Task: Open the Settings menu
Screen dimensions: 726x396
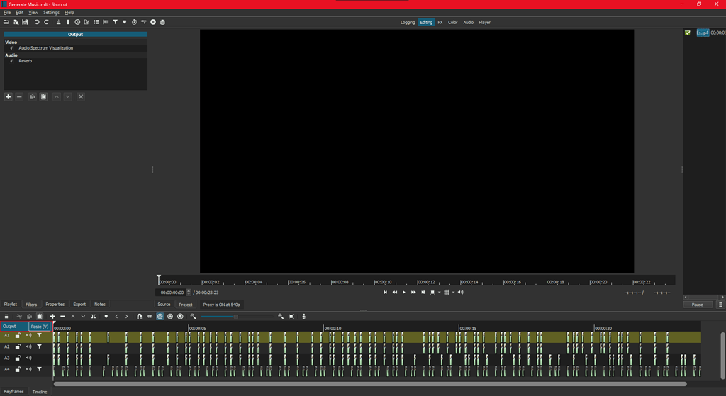Action: (51, 13)
